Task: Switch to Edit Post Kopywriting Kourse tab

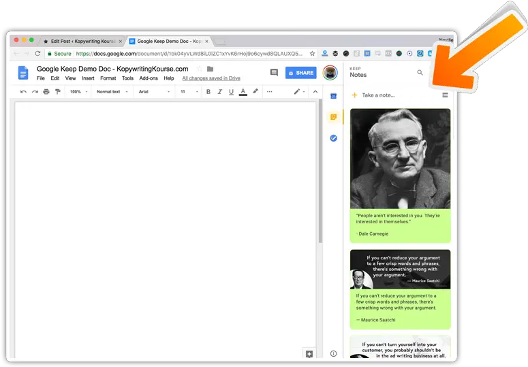Action: pyautogui.click(x=83, y=42)
